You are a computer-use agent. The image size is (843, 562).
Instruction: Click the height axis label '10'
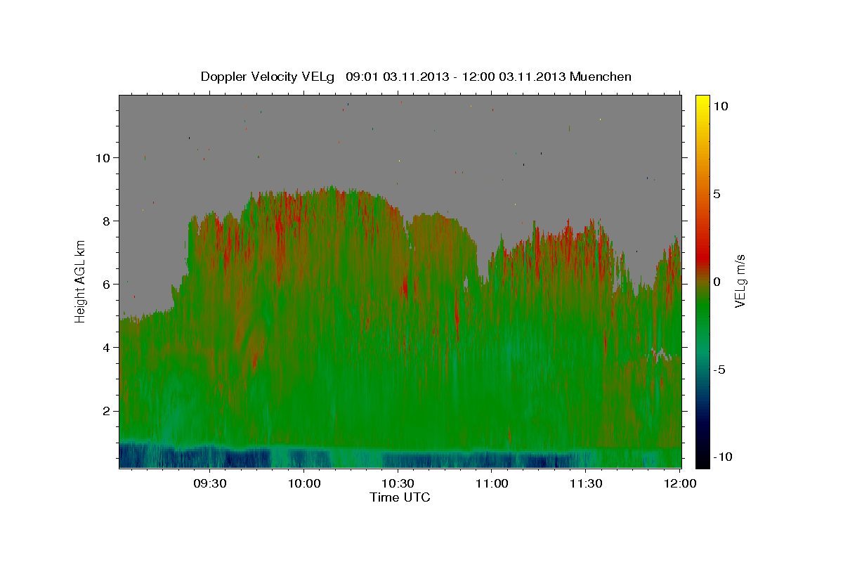pos(103,157)
